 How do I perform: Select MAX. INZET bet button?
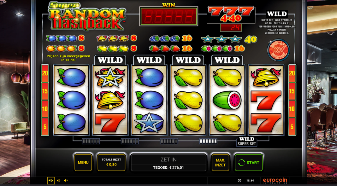tap(220, 162)
